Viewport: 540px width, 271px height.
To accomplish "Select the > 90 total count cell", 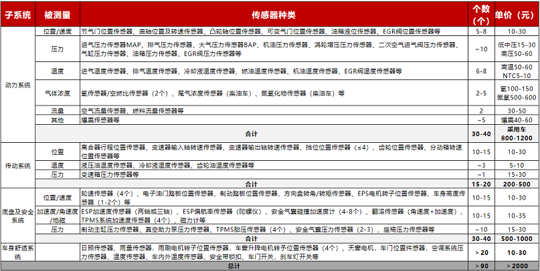I will (x=480, y=266).
